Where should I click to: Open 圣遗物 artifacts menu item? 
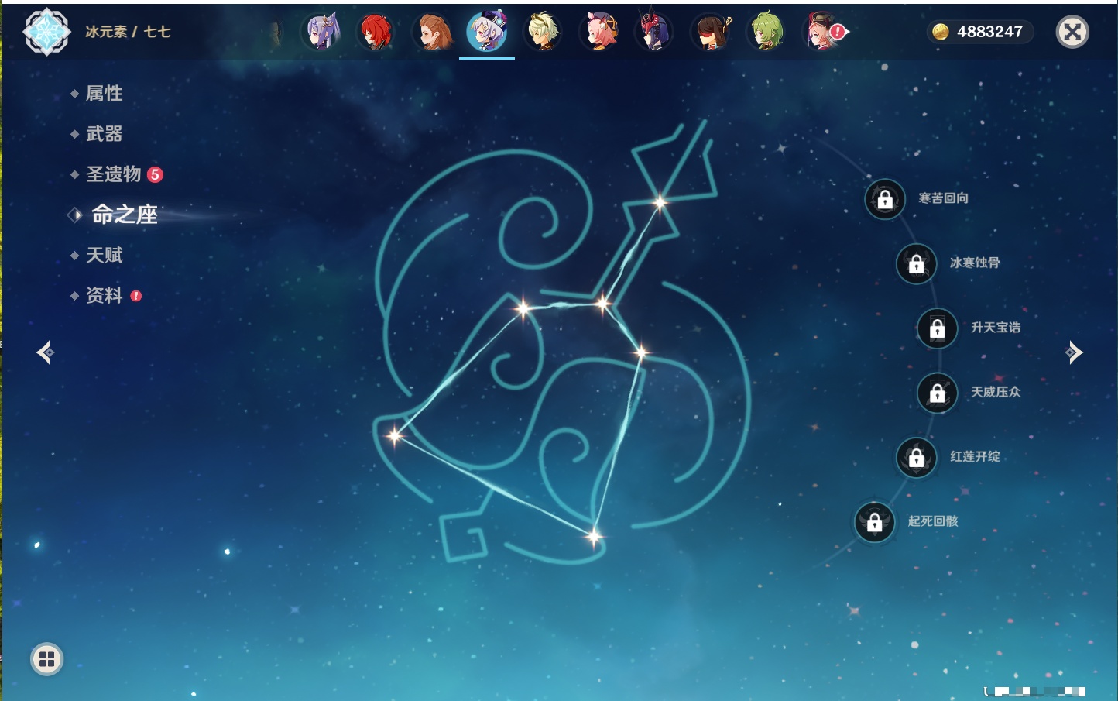click(x=113, y=174)
